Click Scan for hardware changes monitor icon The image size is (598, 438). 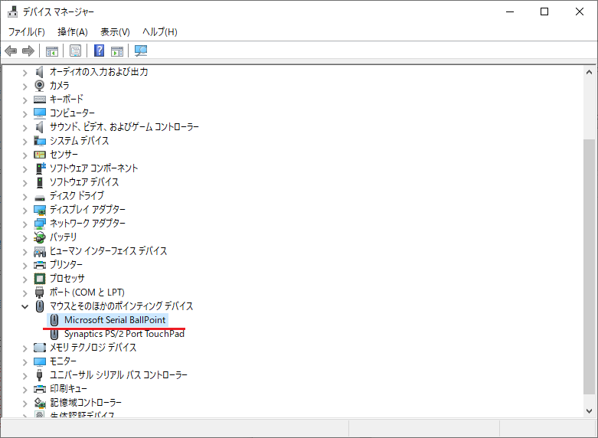[141, 51]
